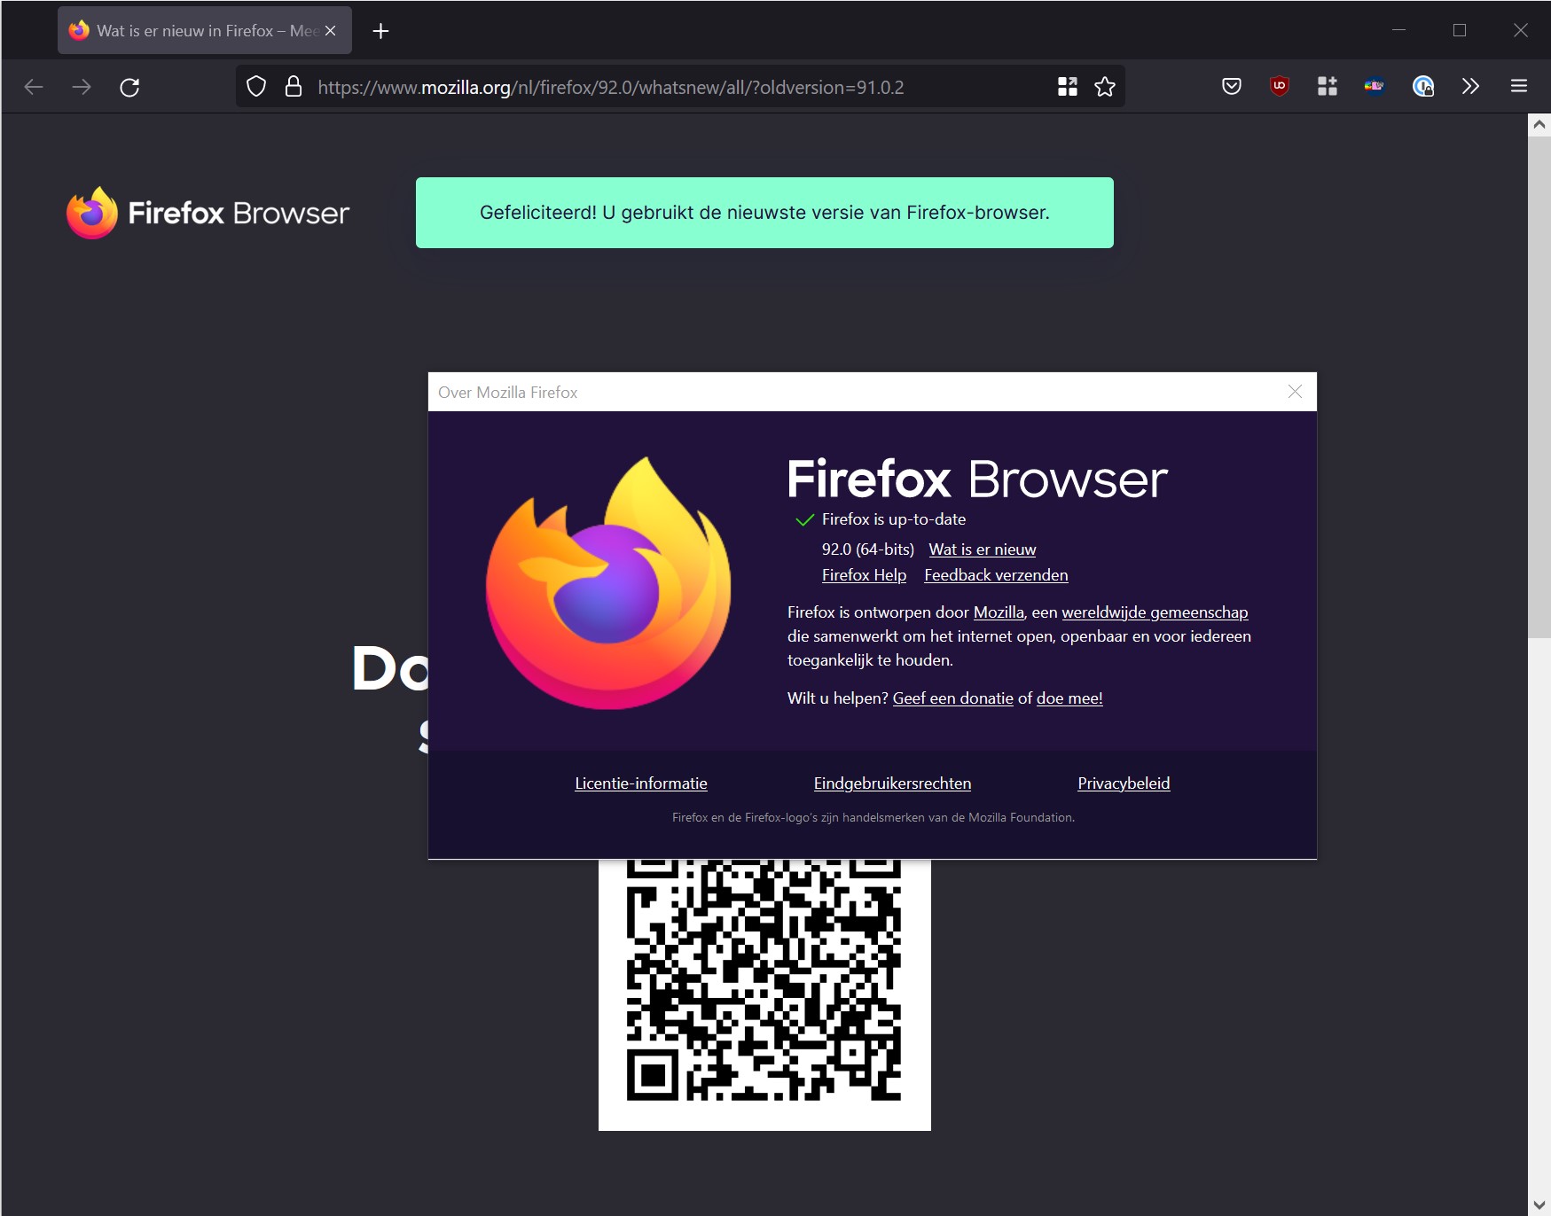Bookmark this page with the star
The height and width of the screenshot is (1216, 1551).
(x=1104, y=87)
